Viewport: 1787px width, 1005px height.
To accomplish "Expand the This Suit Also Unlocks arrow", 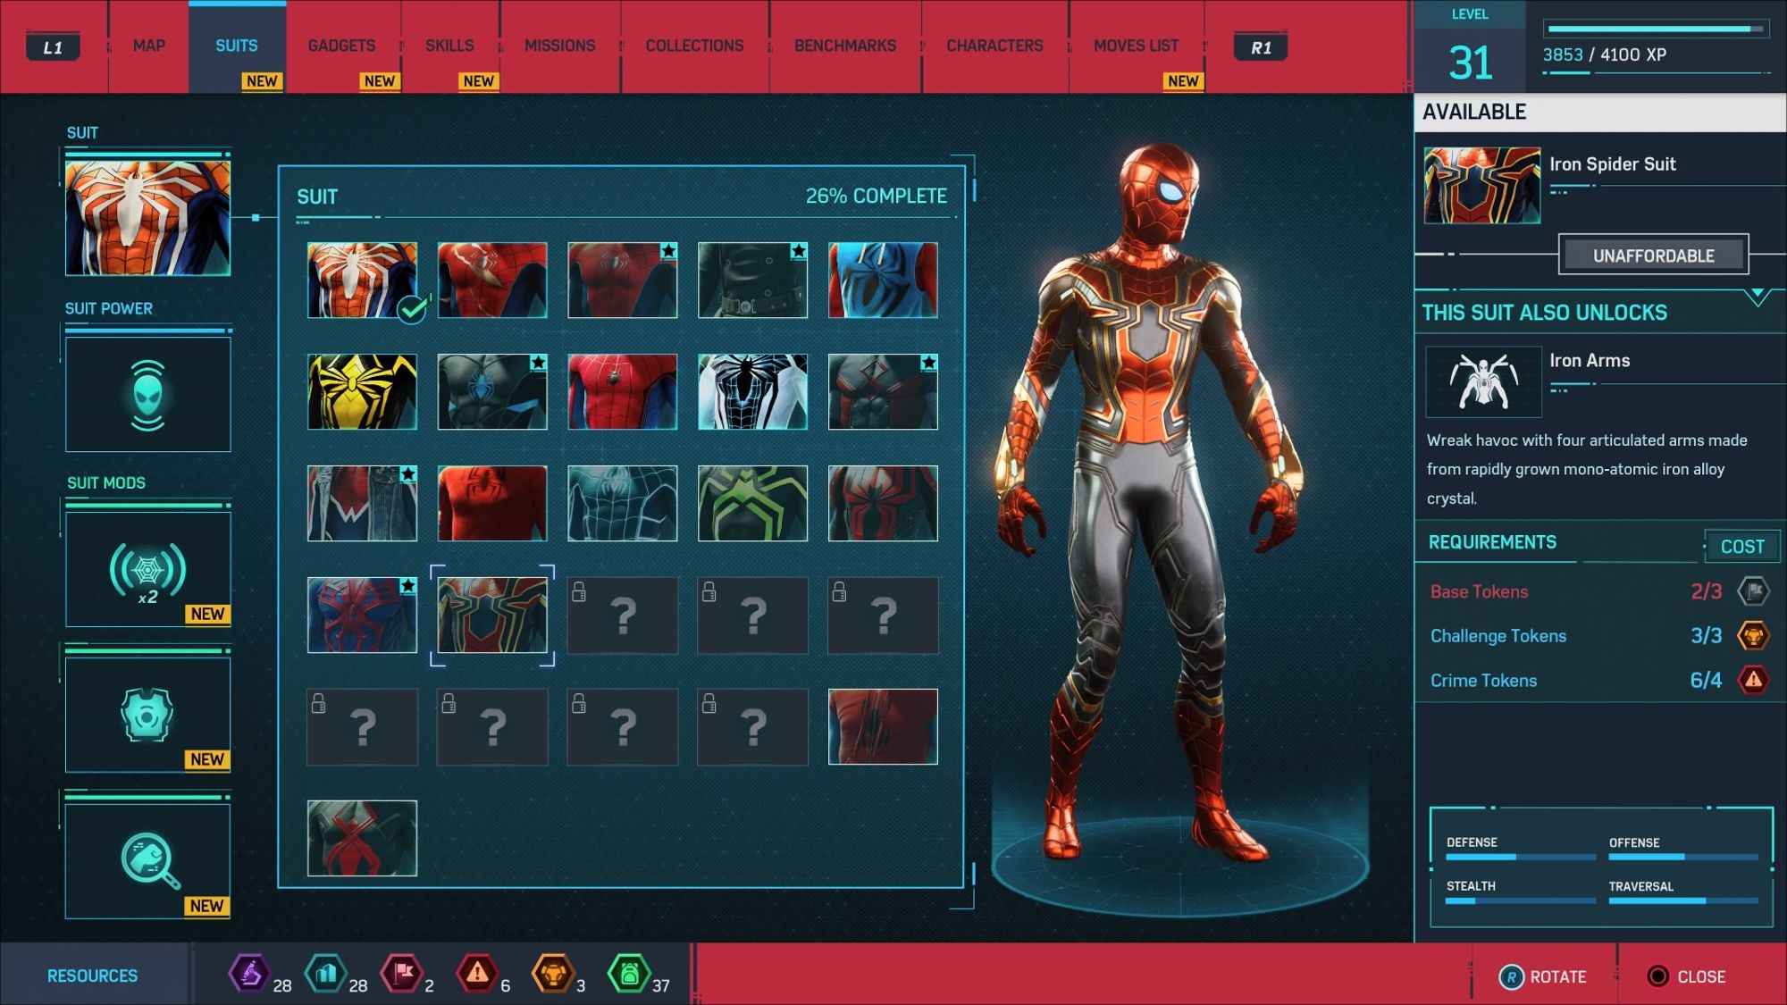I will click(x=1757, y=297).
